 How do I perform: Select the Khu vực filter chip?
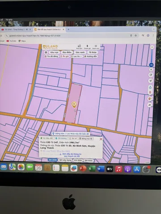(x=54, y=52)
